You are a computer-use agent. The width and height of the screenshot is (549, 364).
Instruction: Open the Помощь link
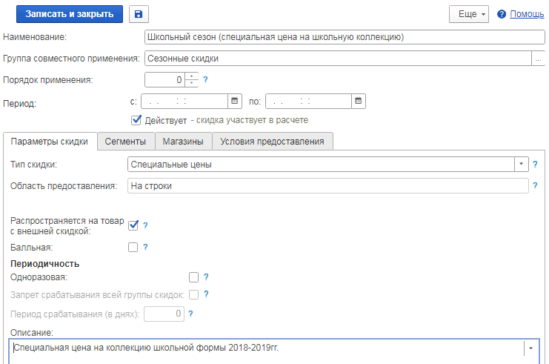[527, 14]
